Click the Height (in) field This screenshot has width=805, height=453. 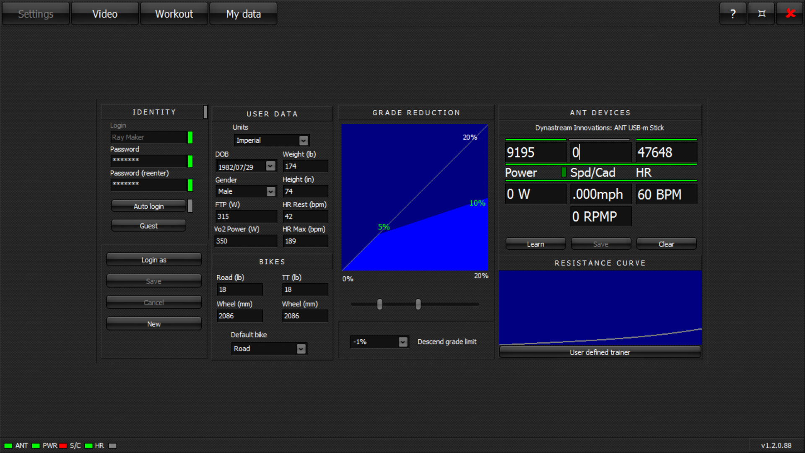tap(305, 191)
